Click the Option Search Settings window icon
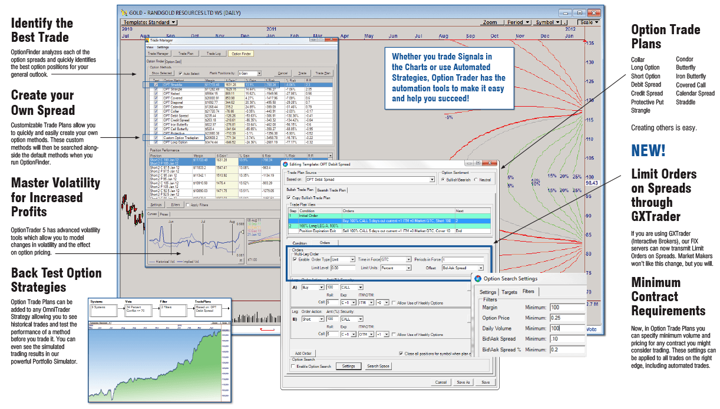The image size is (720, 409). point(477,279)
